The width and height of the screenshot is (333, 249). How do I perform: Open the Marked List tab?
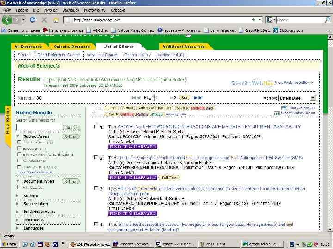coord(170,55)
